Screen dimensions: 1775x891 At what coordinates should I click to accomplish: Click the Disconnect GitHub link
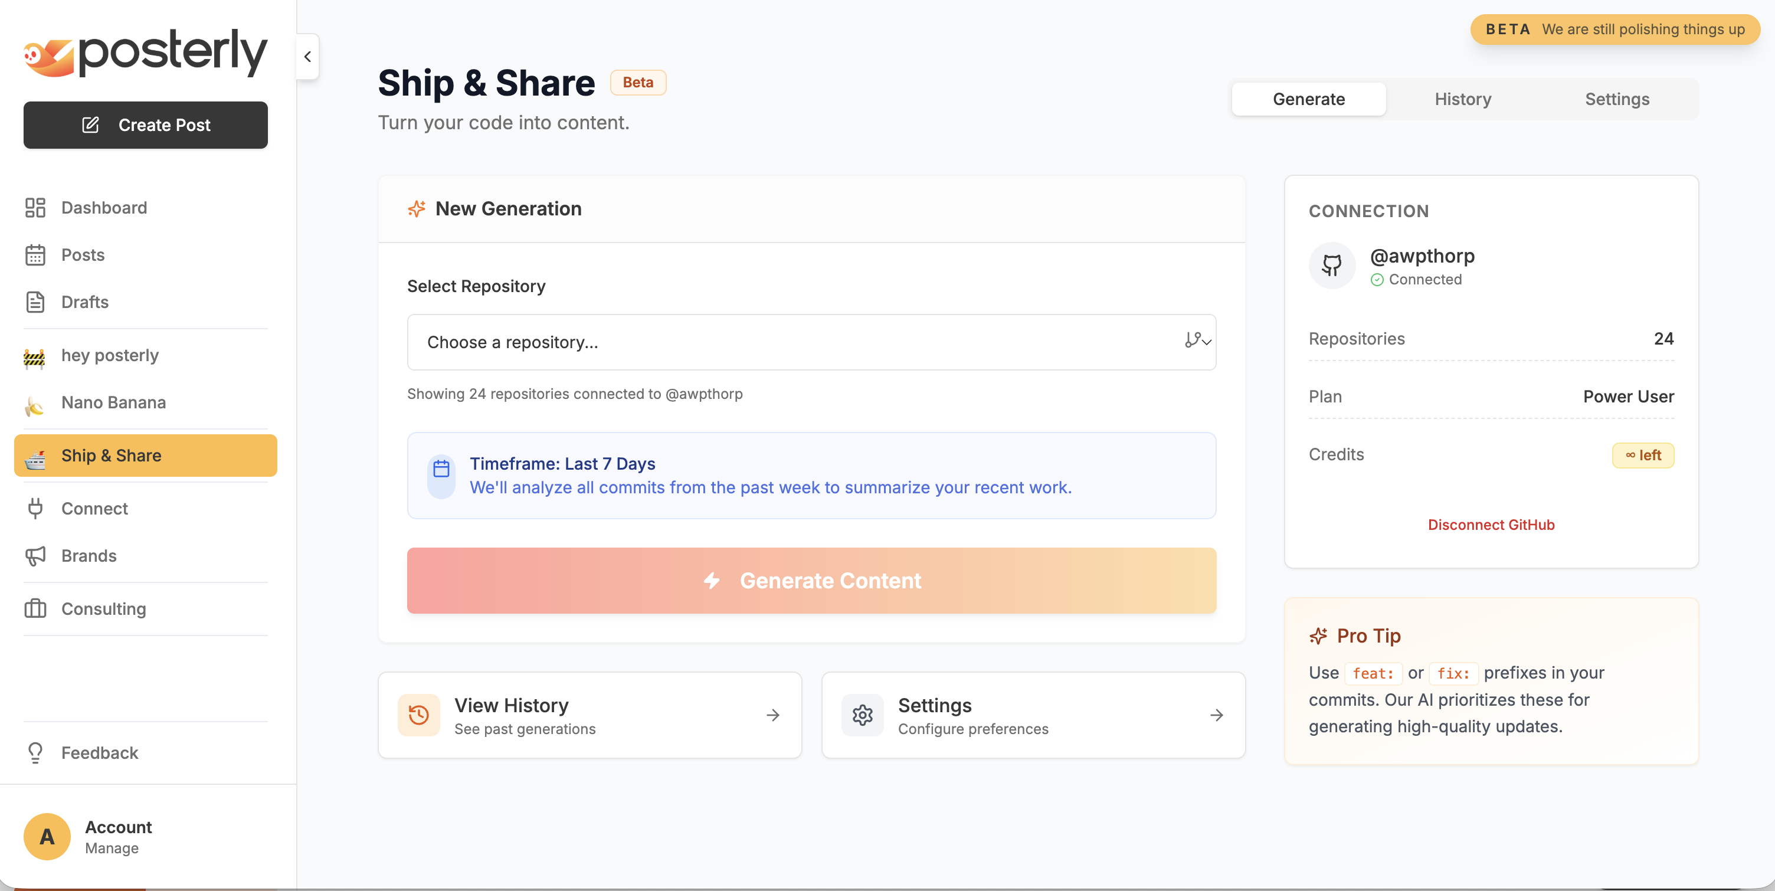click(x=1491, y=524)
